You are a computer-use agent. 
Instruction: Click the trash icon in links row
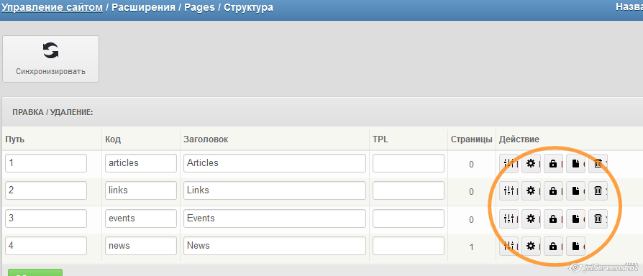coord(598,190)
